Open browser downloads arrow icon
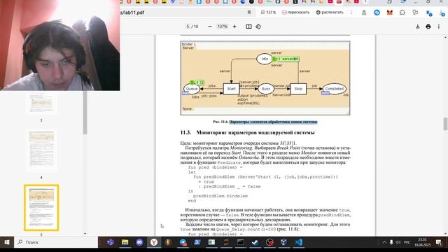 (x=442, y=13)
